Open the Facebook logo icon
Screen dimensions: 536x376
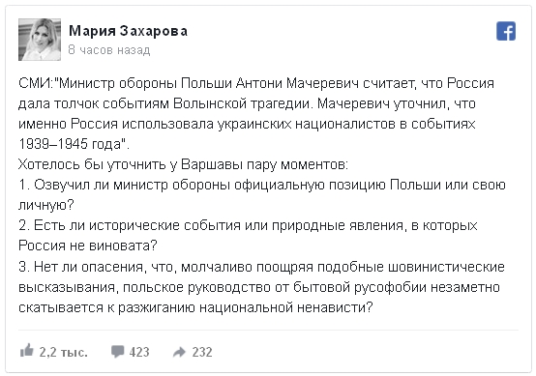pyautogui.click(x=506, y=31)
